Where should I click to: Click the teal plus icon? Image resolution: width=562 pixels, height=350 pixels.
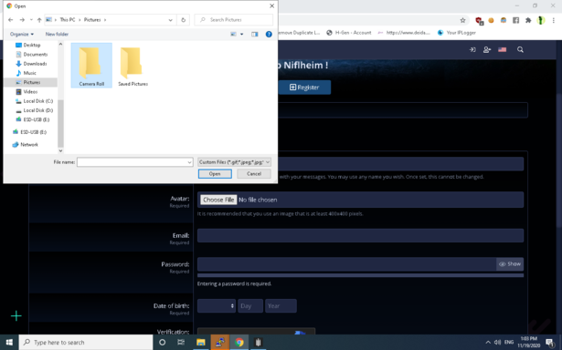pos(16,316)
